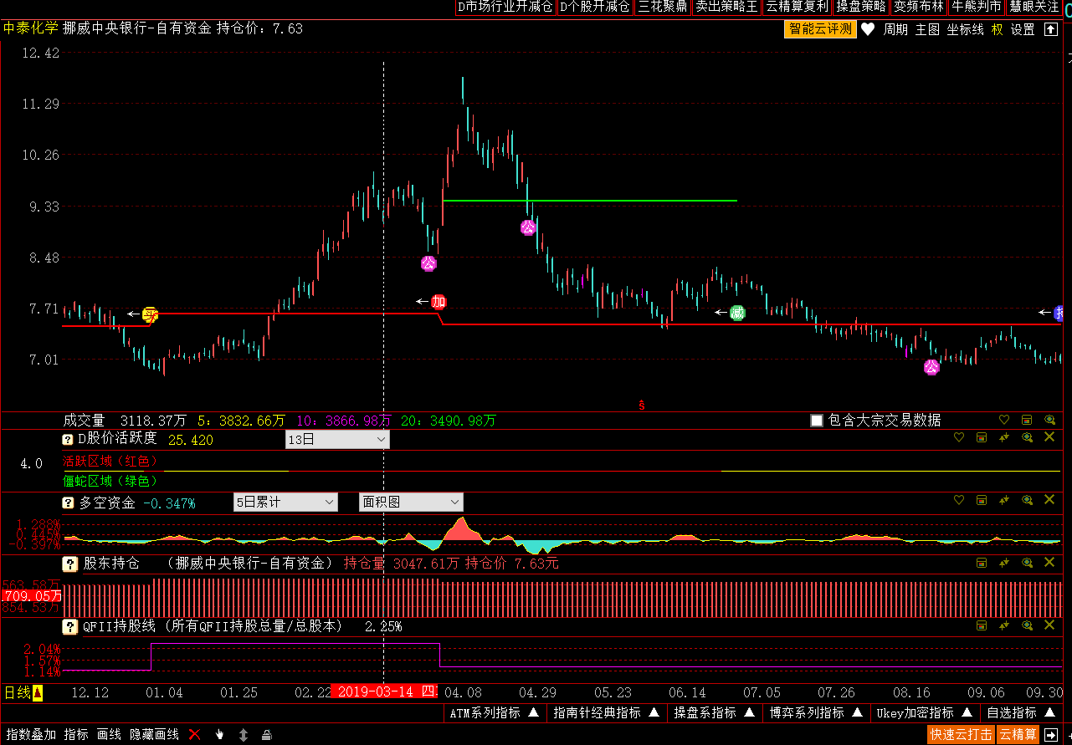Click the up-arrow box icon next to 设置
1072x745 pixels.
click(x=1051, y=29)
